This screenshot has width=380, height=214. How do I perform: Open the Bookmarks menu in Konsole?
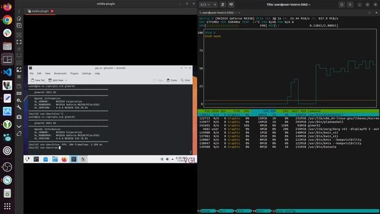point(60,73)
